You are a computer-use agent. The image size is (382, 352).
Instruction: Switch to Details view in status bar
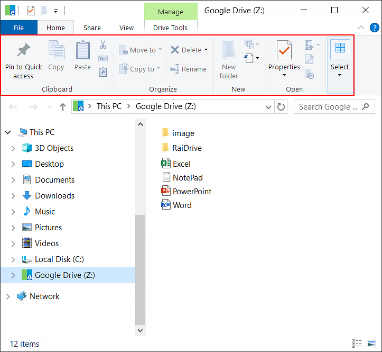(x=357, y=344)
